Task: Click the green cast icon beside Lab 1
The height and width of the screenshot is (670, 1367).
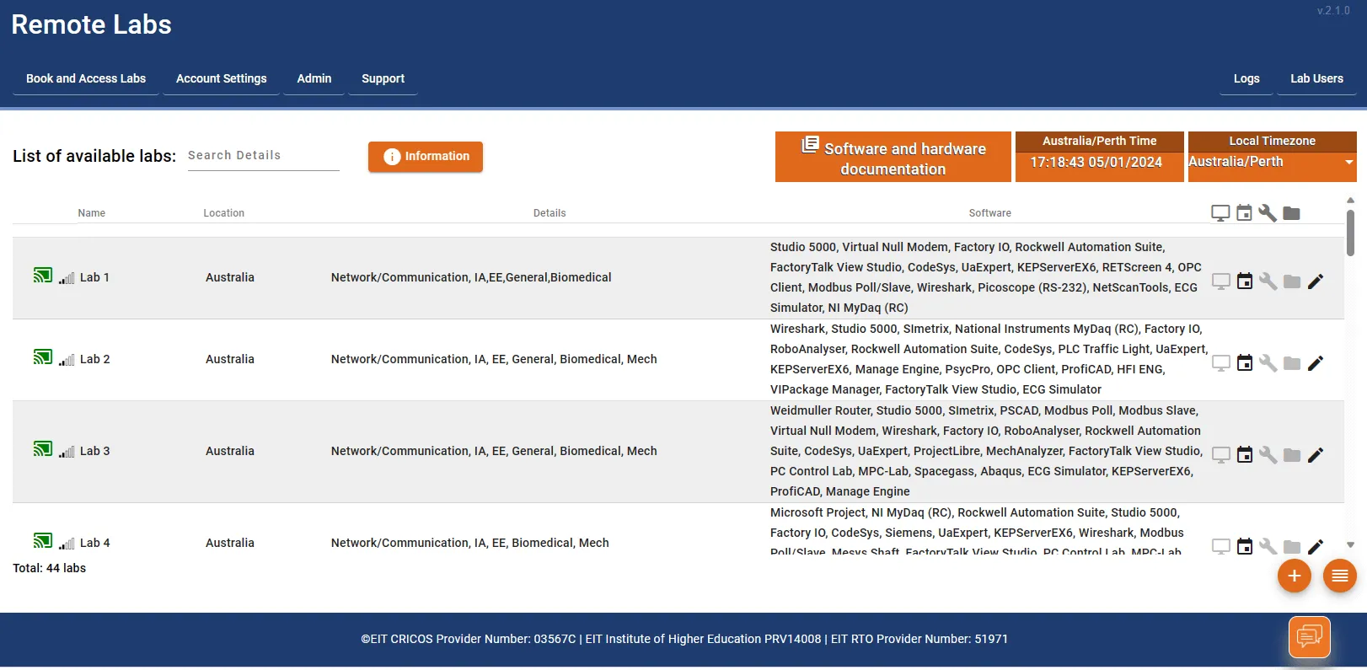Action: (43, 276)
